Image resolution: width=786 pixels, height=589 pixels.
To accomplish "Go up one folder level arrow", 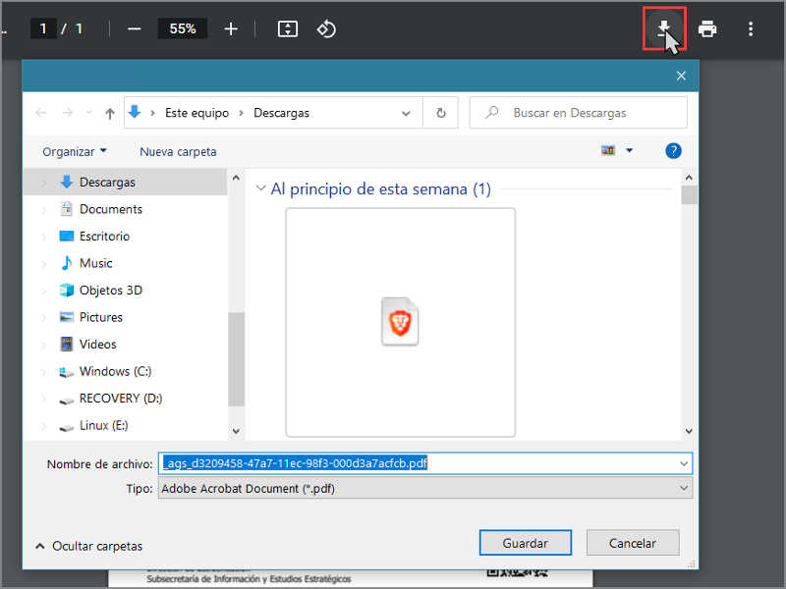I will pos(109,113).
